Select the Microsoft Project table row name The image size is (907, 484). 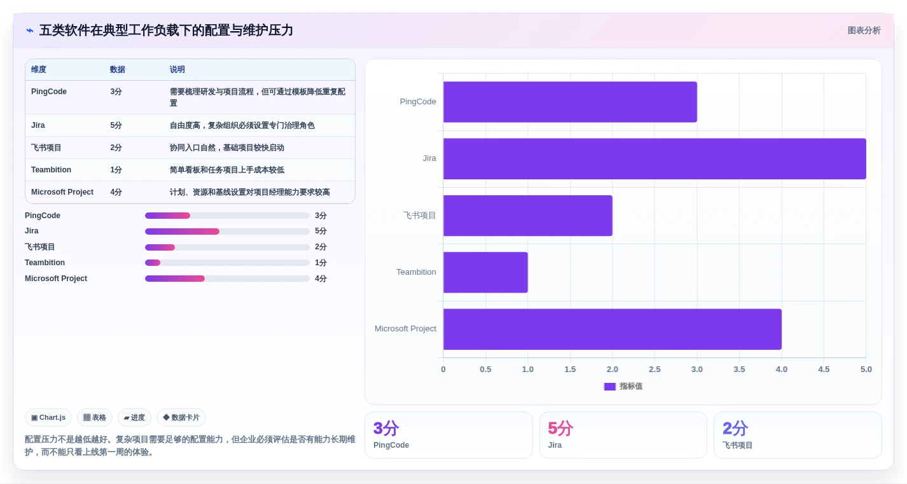coord(62,192)
